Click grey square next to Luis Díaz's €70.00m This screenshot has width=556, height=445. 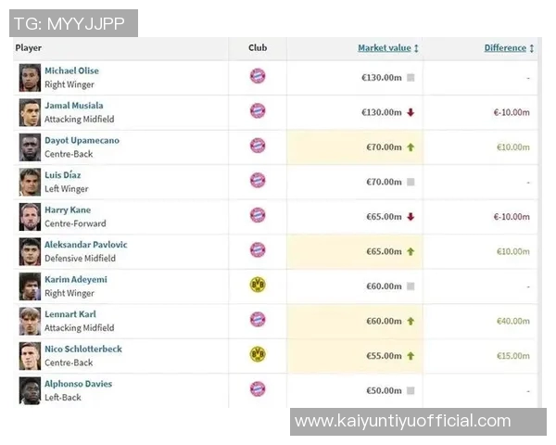coord(411,183)
